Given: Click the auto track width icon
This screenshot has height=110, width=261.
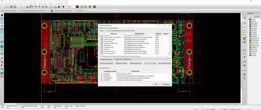Looking at the screenshot, I should [52, 11].
